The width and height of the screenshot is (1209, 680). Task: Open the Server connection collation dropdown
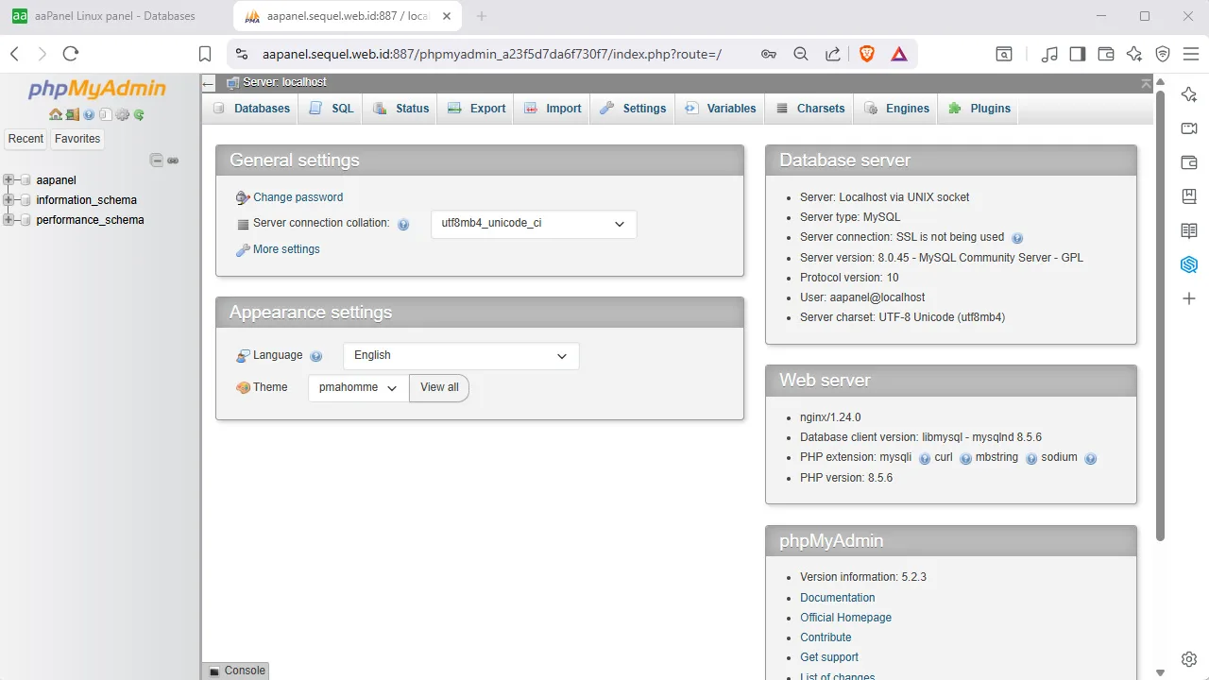(534, 224)
